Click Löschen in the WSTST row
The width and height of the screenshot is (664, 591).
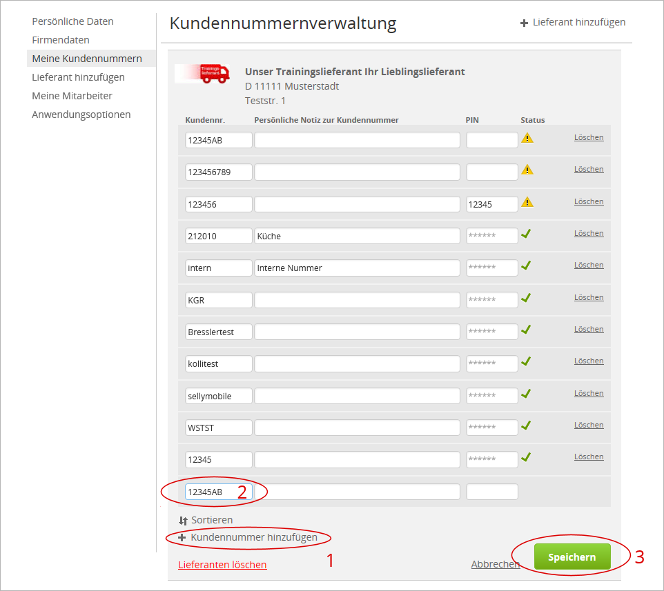pyautogui.click(x=589, y=425)
